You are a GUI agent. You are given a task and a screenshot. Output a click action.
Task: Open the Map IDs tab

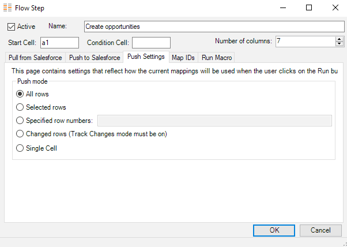183,58
